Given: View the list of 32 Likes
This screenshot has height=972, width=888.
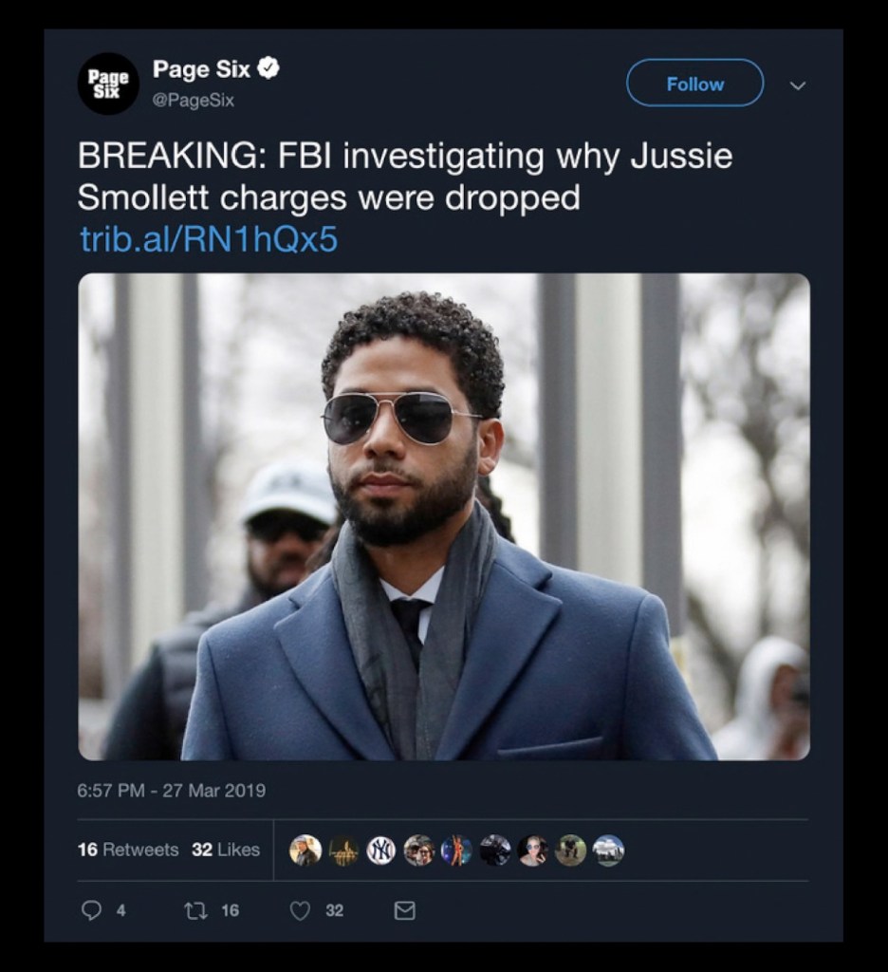Looking at the screenshot, I should (x=226, y=850).
